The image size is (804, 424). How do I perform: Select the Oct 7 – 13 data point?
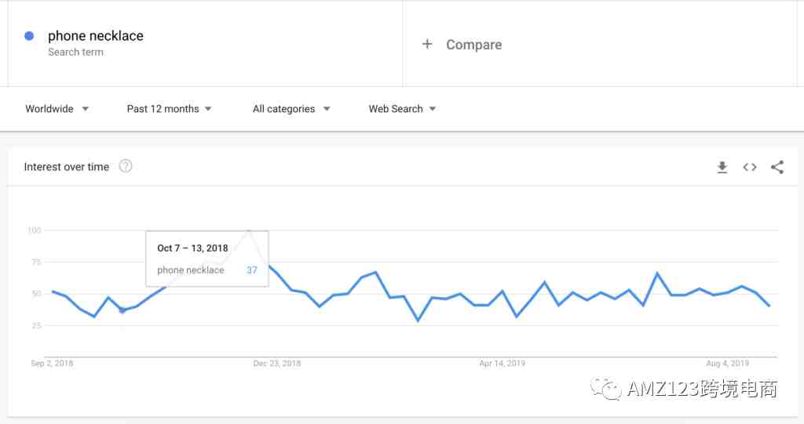(x=122, y=310)
